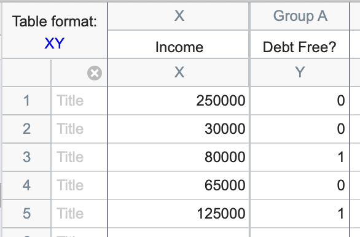Select row number 5 header
This screenshot has height=237, width=360.
coord(26,214)
